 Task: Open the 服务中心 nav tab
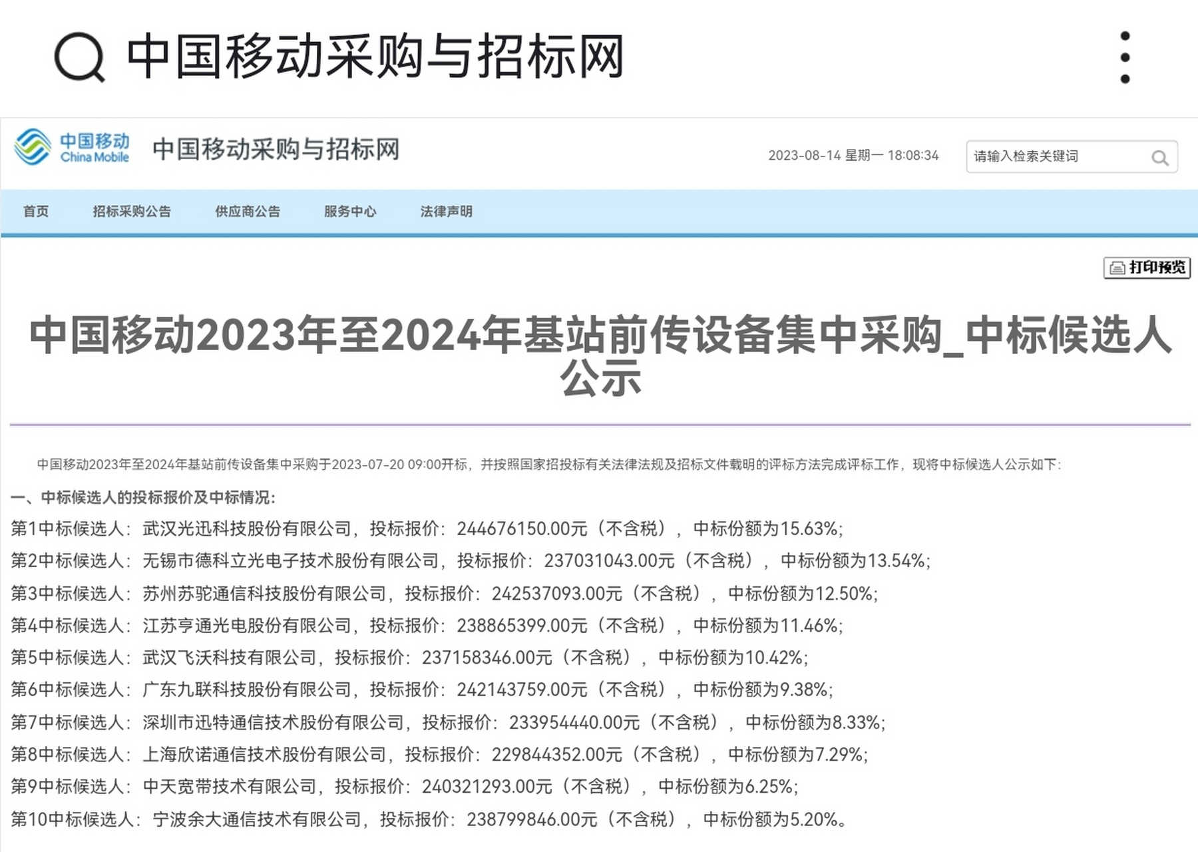coord(350,212)
